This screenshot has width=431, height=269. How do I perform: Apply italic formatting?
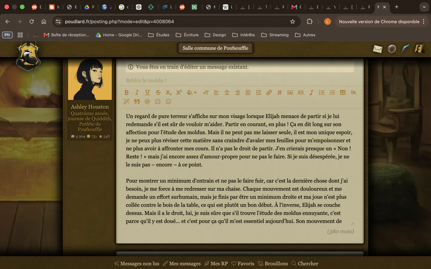pyautogui.click(x=137, y=93)
